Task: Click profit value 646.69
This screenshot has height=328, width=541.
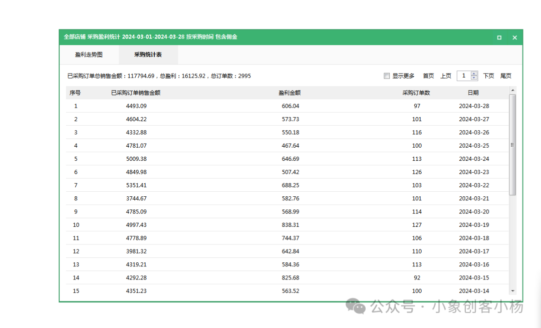Action: pos(291,159)
